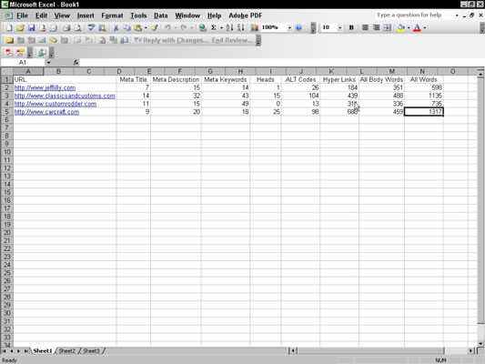Click the Name Box showing A1
Viewport: 485px width, 364px height.
pos(23,63)
